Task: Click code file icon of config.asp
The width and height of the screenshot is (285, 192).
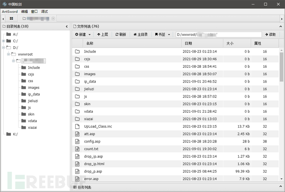Action: pos(77,141)
